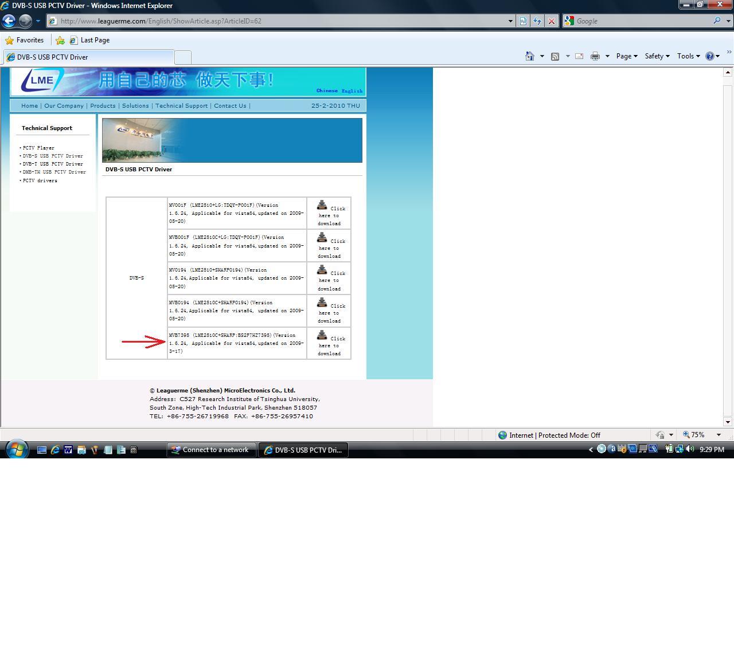Switch site language to Chinese
Viewport: 734px width, 652px height.
point(327,91)
